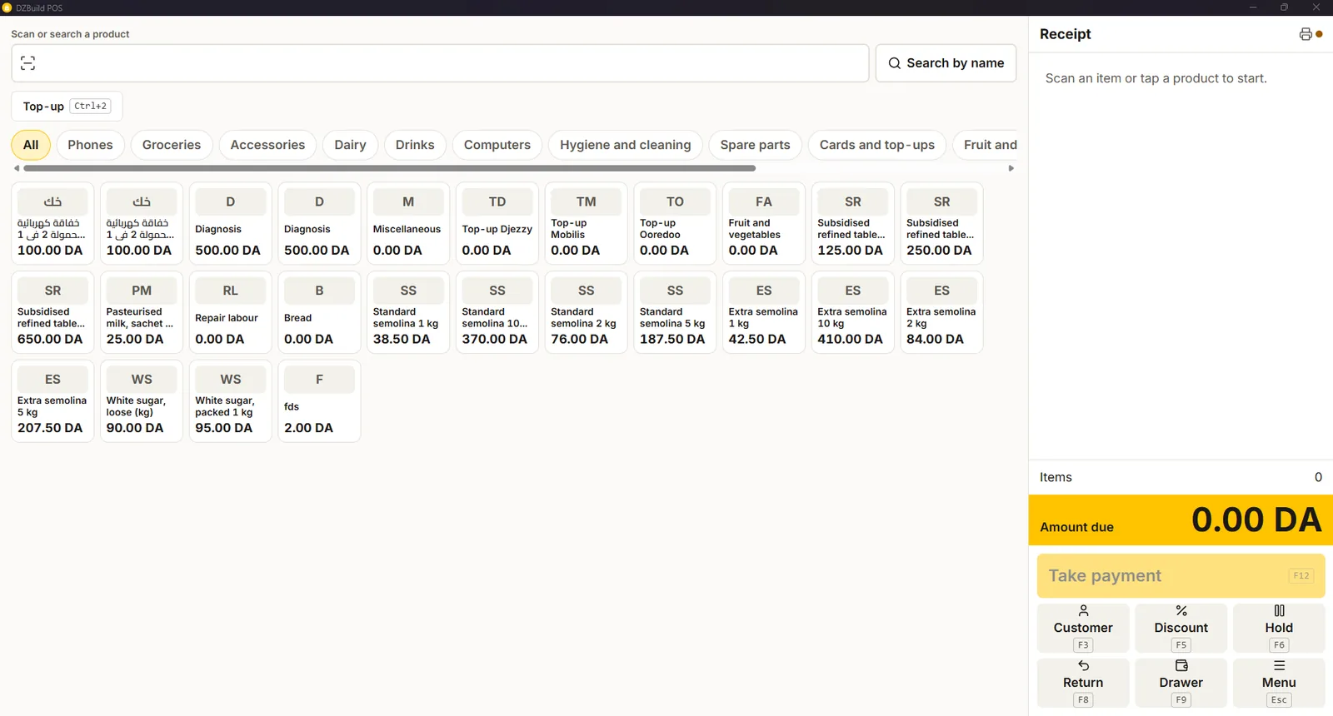Viewport: 1333px width, 716px height.
Task: Start a Return transaction
Action: pyautogui.click(x=1083, y=683)
